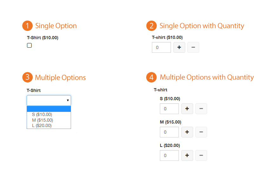Click the numbered badge 3 next to Multiple Options

(x=27, y=77)
